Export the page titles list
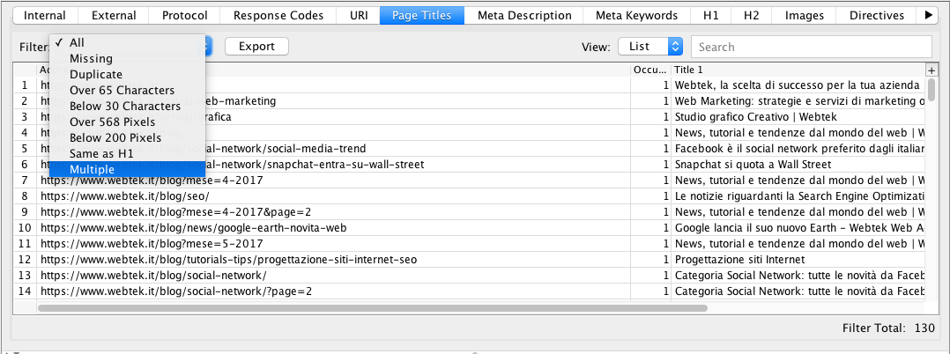 (256, 47)
